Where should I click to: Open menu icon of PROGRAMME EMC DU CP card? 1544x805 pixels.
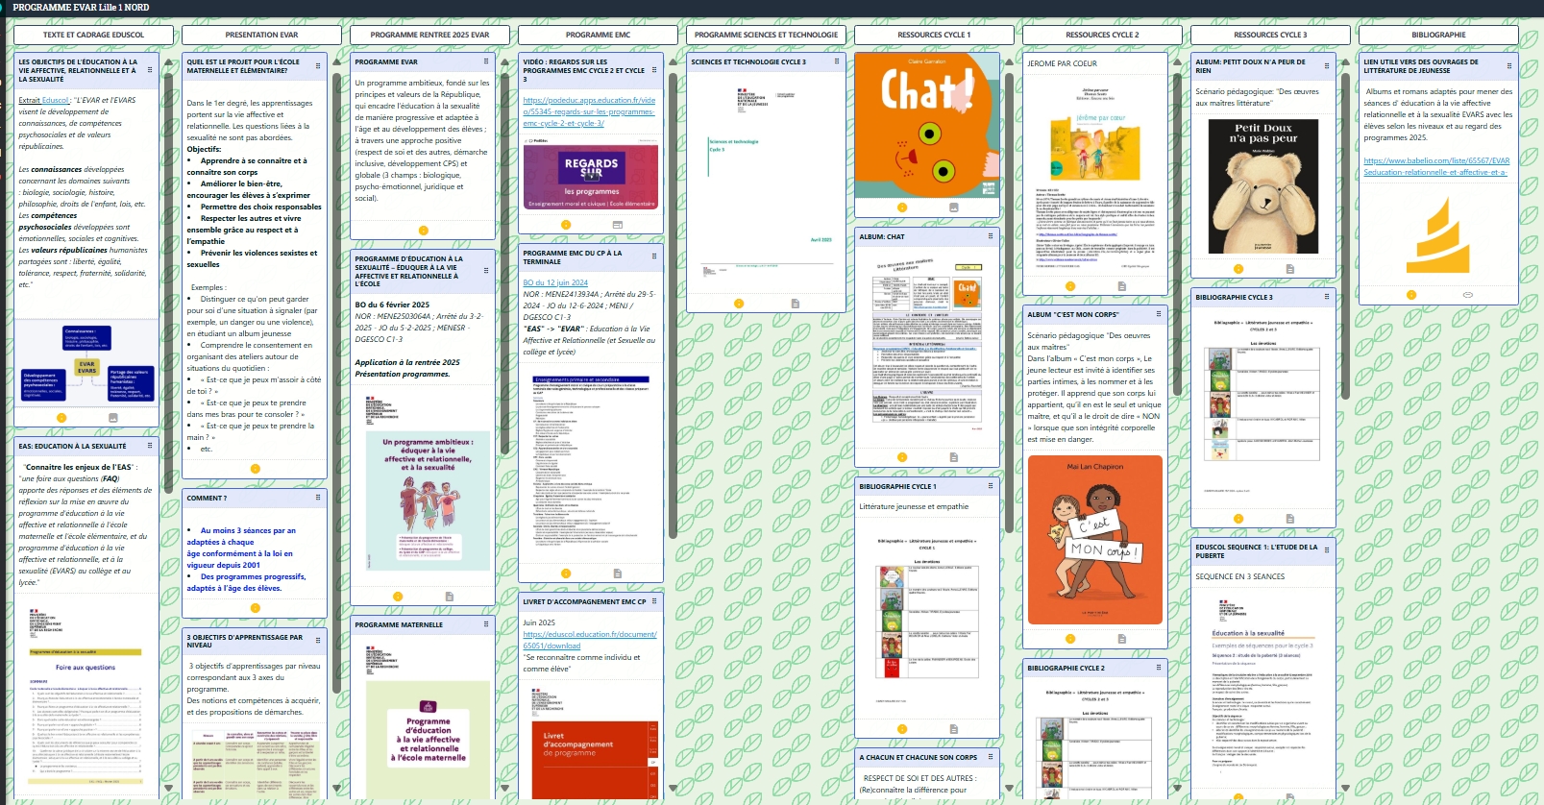654,256
